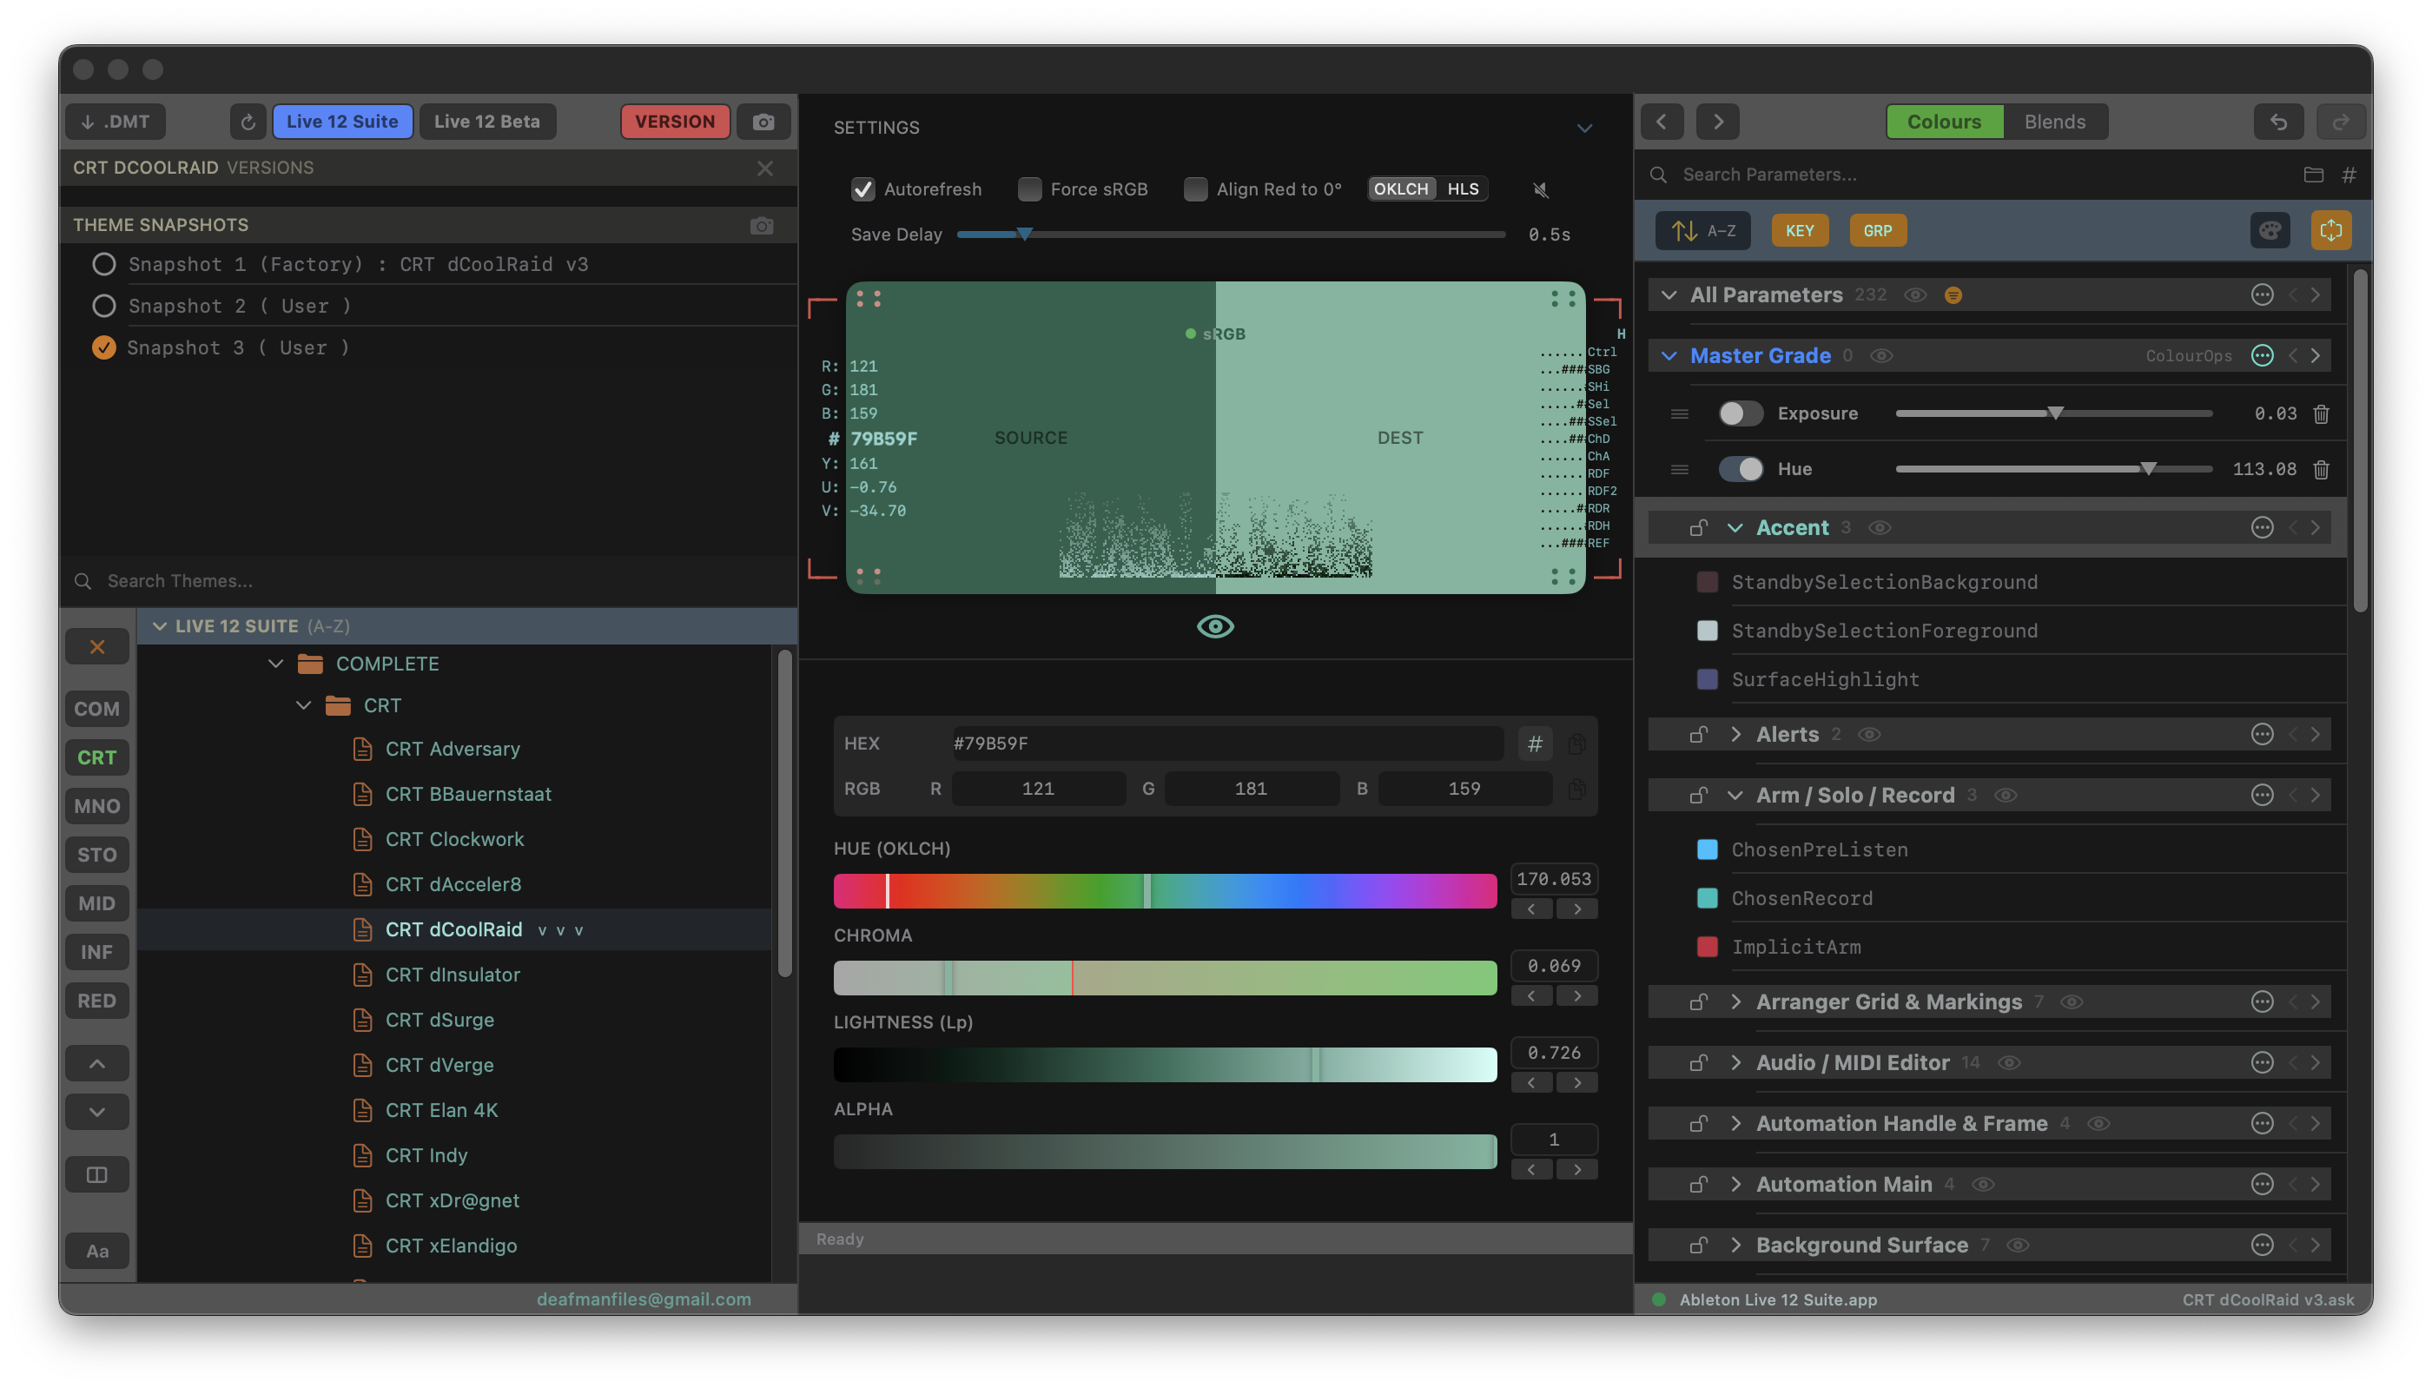The image size is (2432, 1388).
Task: Select the Colours tab
Action: click(x=1943, y=122)
